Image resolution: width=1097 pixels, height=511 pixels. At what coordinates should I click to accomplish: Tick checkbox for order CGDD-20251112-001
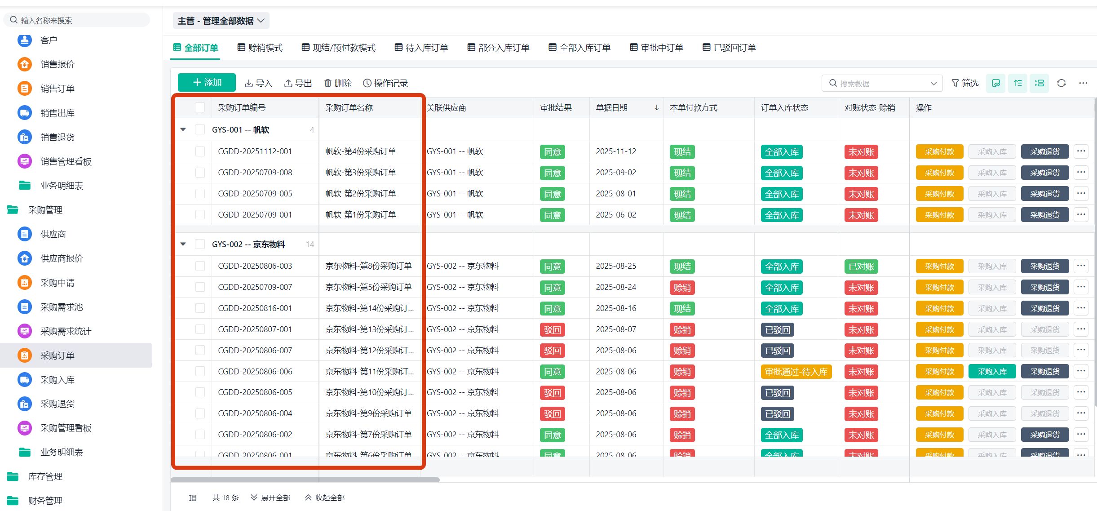[200, 151]
